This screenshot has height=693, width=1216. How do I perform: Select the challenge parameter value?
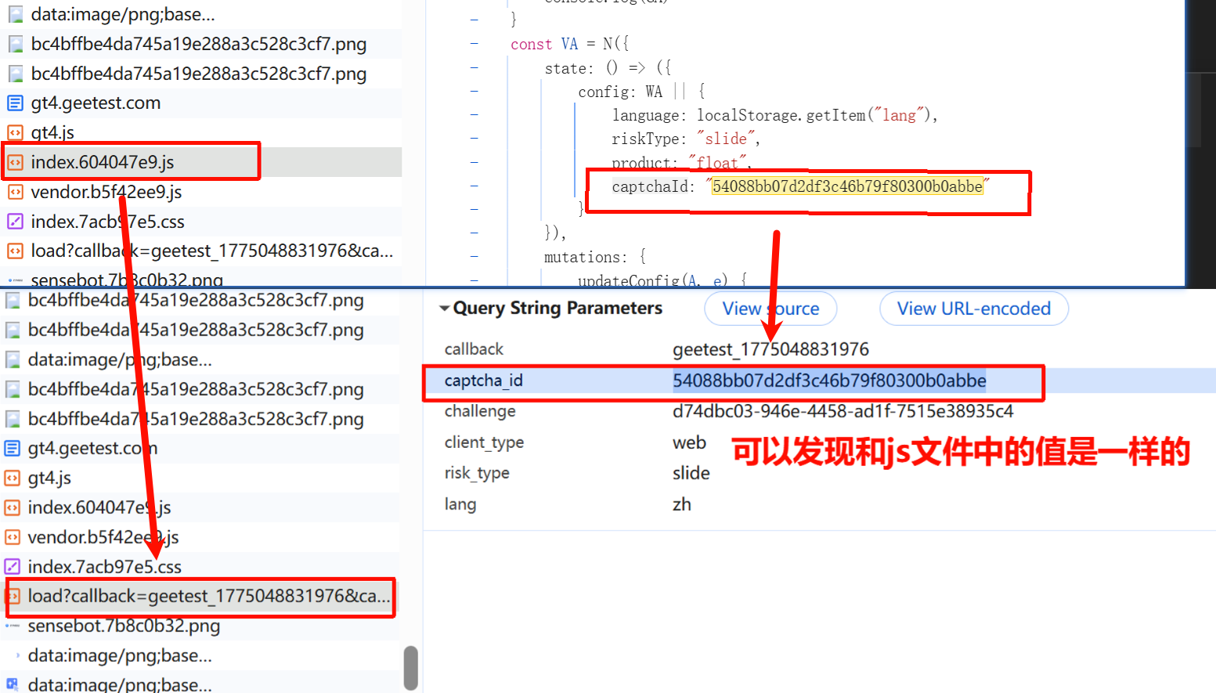pyautogui.click(x=843, y=411)
